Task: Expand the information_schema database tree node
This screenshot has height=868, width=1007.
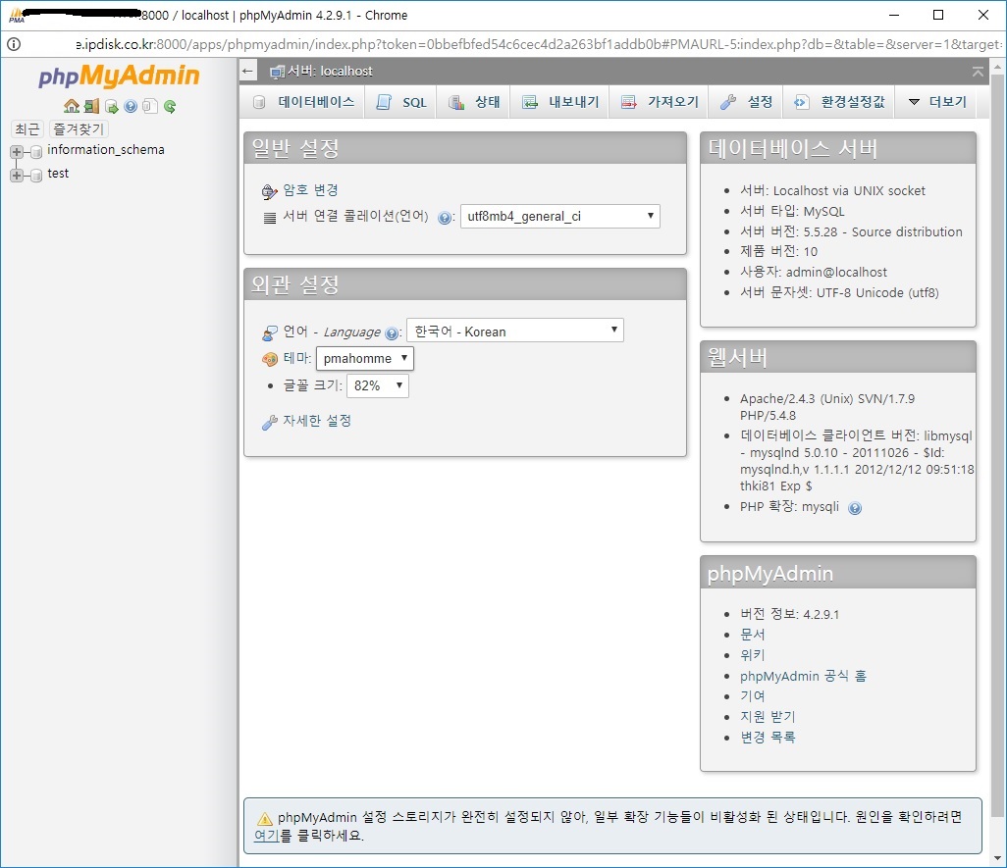Action: 17,151
